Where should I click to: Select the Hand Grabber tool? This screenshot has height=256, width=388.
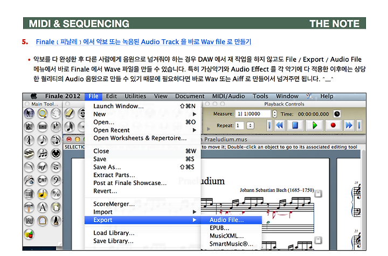tap(56, 113)
